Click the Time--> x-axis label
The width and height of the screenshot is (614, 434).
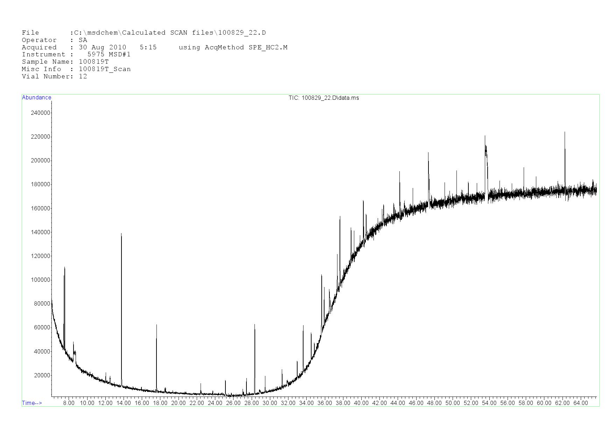pyautogui.click(x=32, y=403)
